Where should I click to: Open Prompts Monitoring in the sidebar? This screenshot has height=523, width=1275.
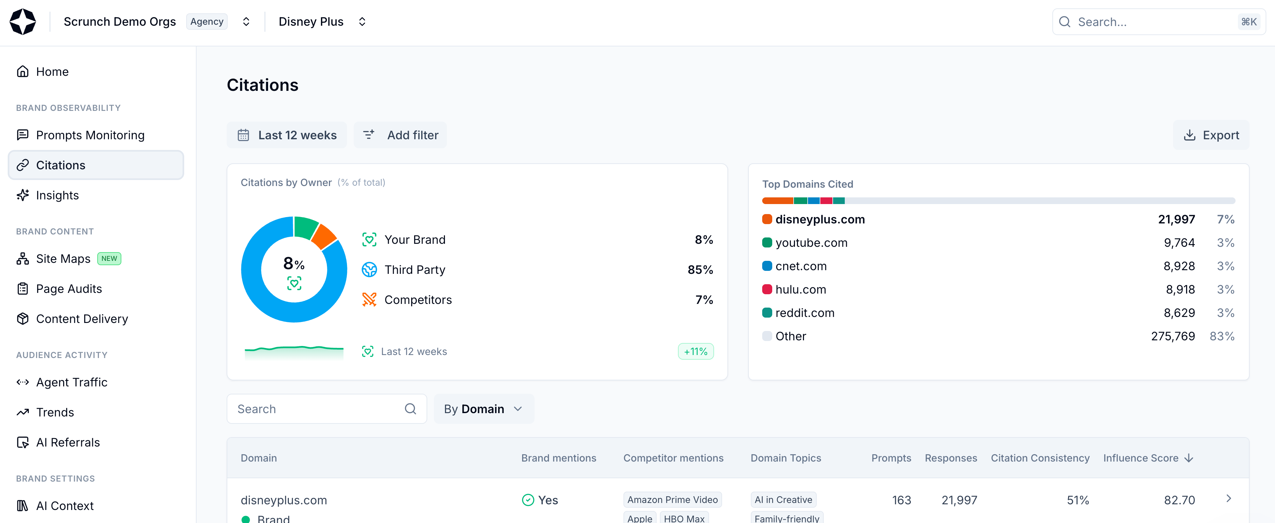pos(90,135)
